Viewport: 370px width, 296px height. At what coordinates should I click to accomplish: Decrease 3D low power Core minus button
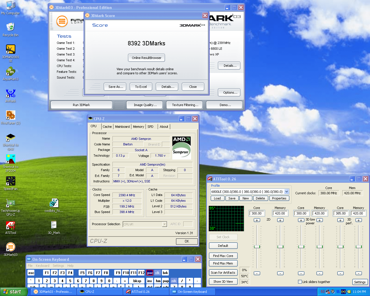301,273
